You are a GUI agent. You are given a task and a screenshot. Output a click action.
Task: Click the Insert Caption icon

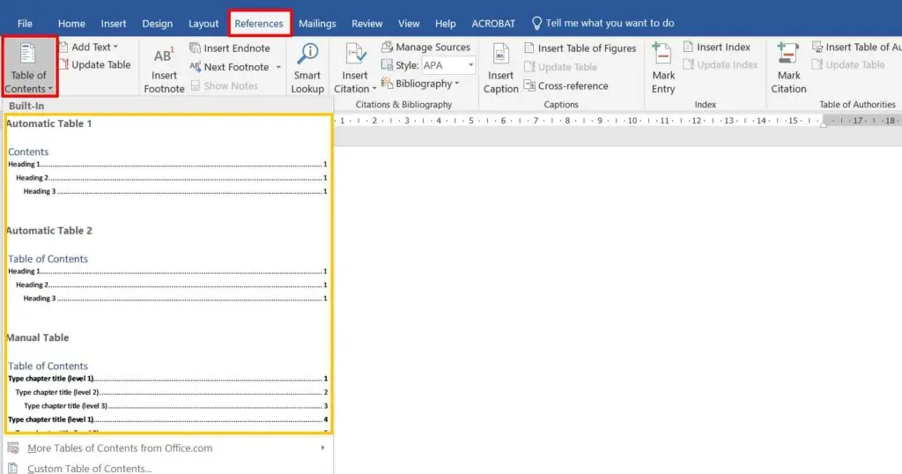tap(501, 56)
